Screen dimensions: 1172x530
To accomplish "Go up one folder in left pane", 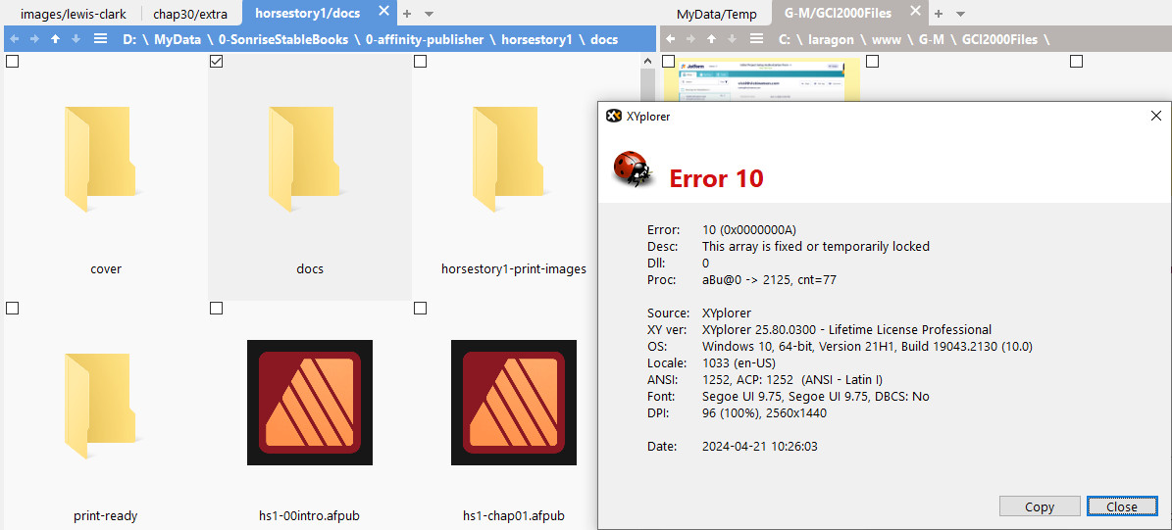I will [x=55, y=39].
